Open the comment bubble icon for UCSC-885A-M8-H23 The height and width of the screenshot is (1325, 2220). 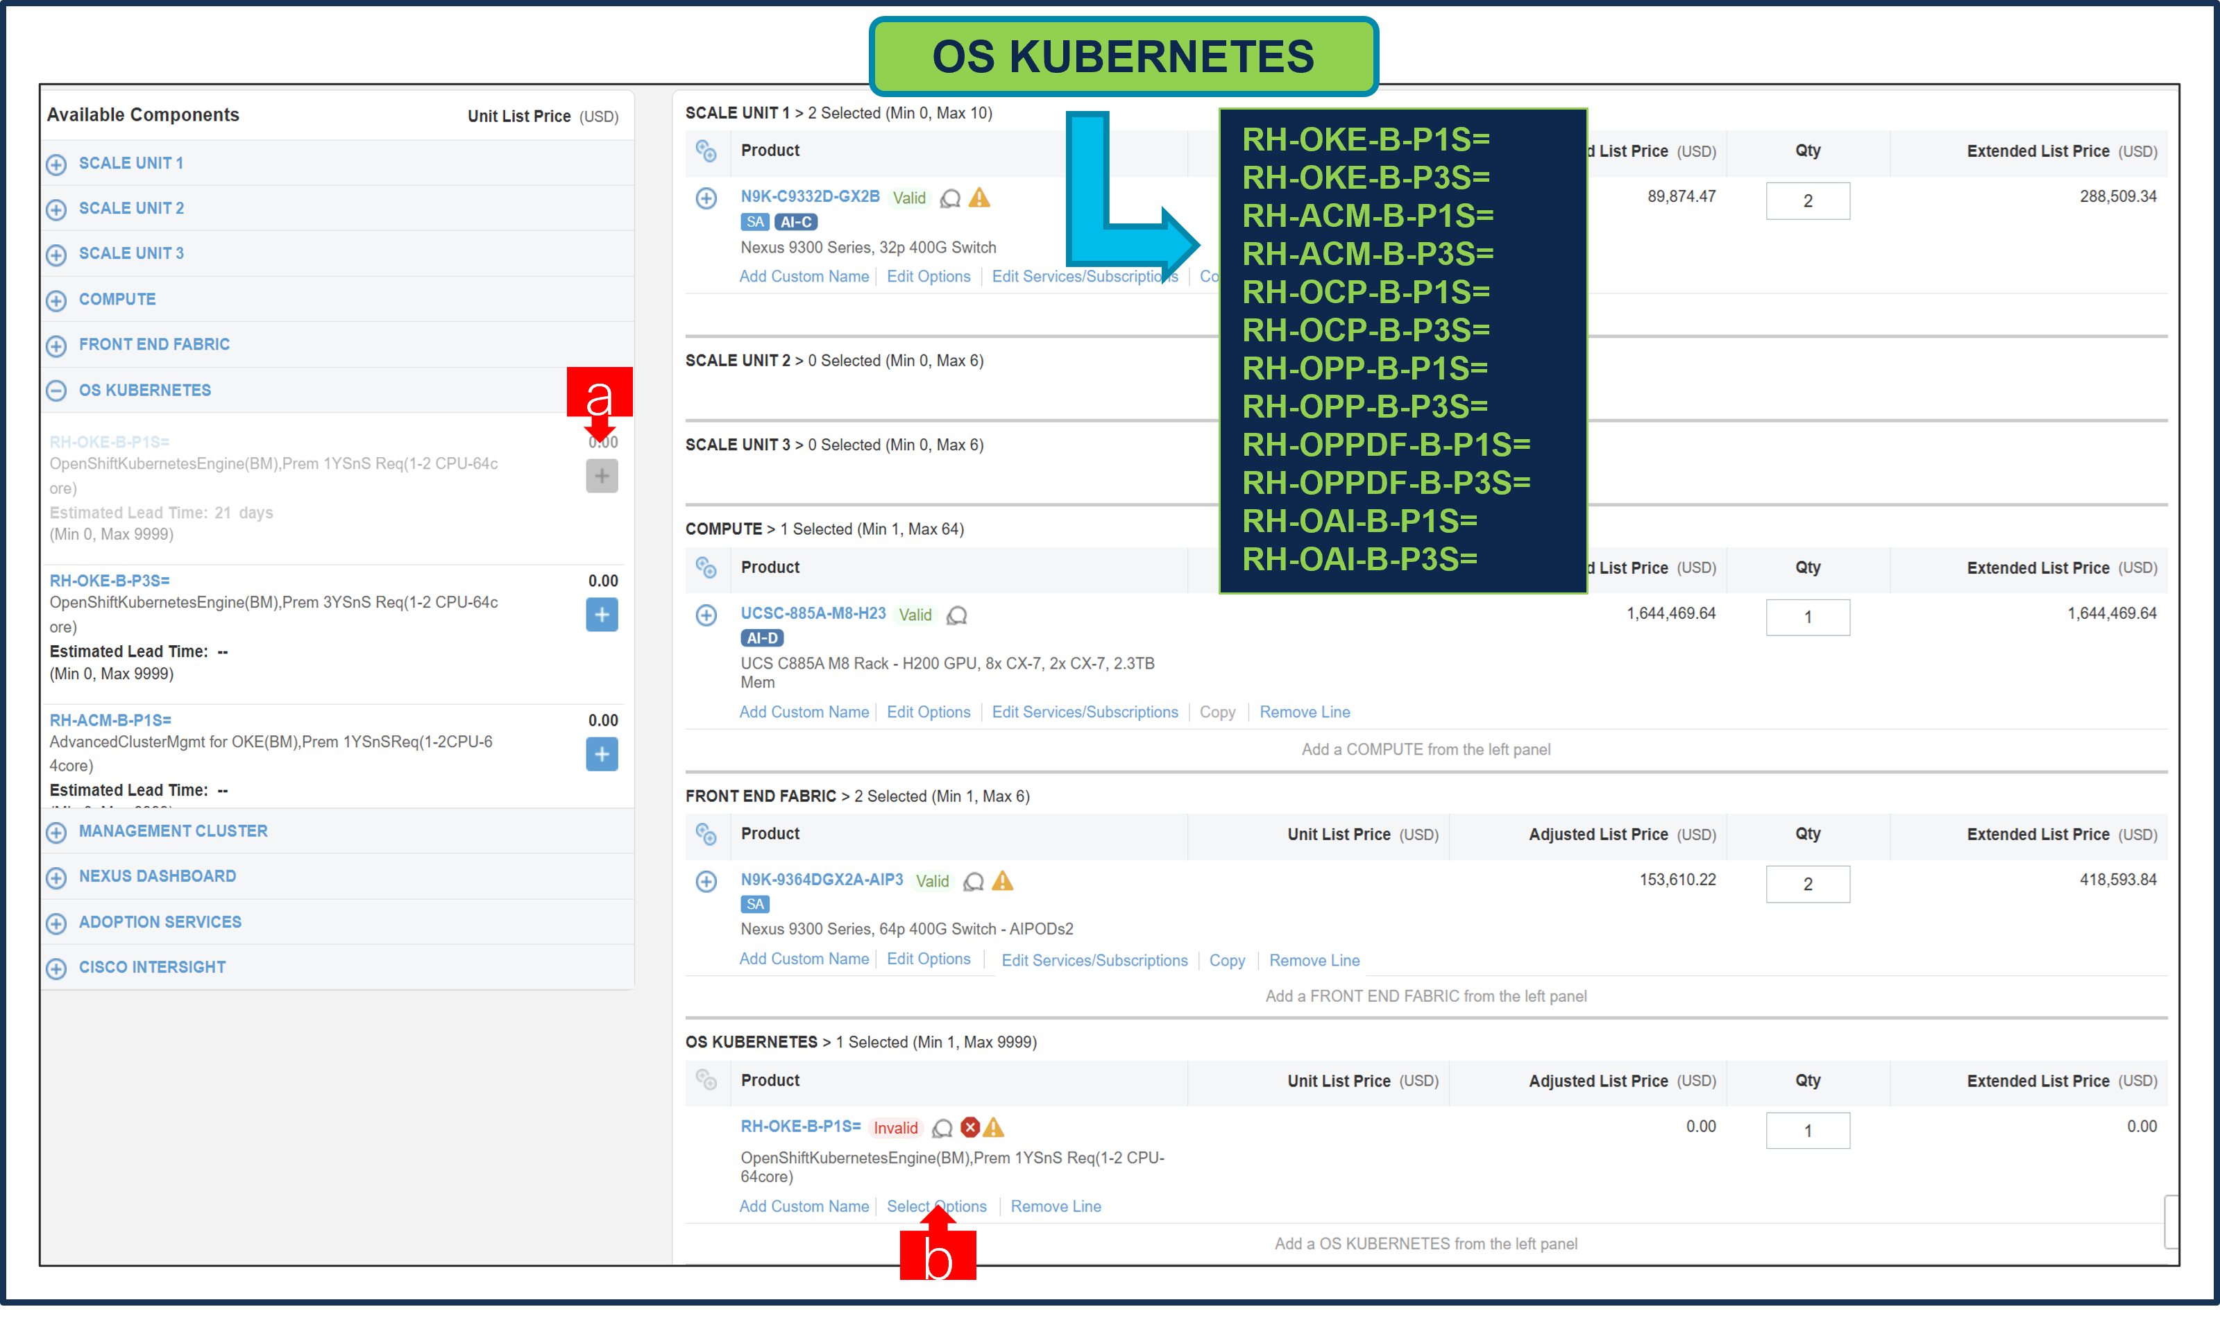[x=957, y=615]
